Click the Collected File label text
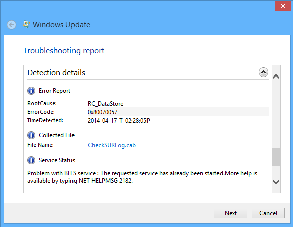Screen dimensions: 293x227 click(57, 135)
